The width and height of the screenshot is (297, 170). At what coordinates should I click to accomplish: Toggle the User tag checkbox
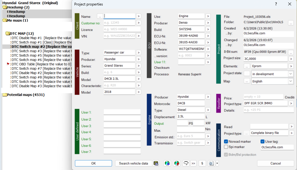point(262,141)
